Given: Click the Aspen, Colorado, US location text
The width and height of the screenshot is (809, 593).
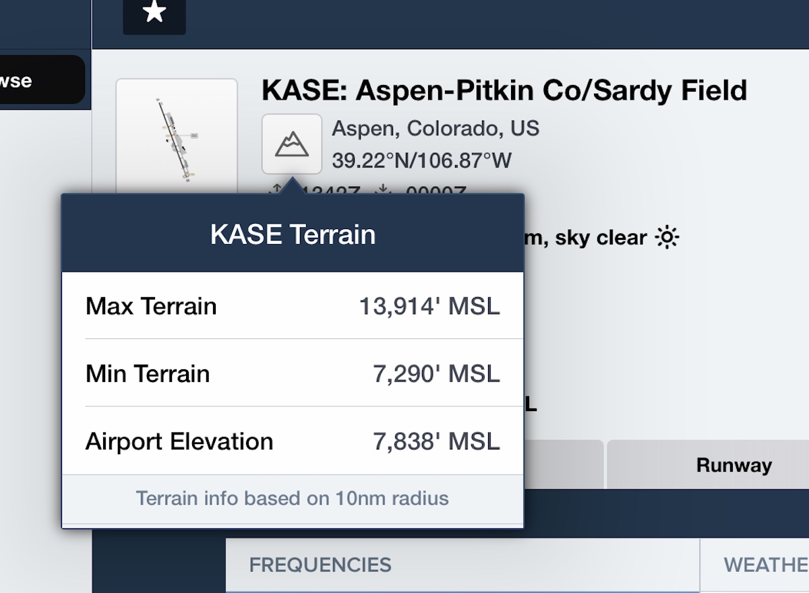Looking at the screenshot, I should (436, 128).
